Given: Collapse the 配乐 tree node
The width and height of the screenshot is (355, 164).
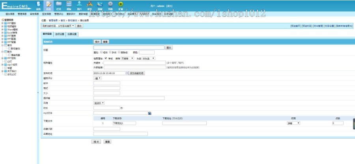Looking at the screenshot, I should pos(2,52).
